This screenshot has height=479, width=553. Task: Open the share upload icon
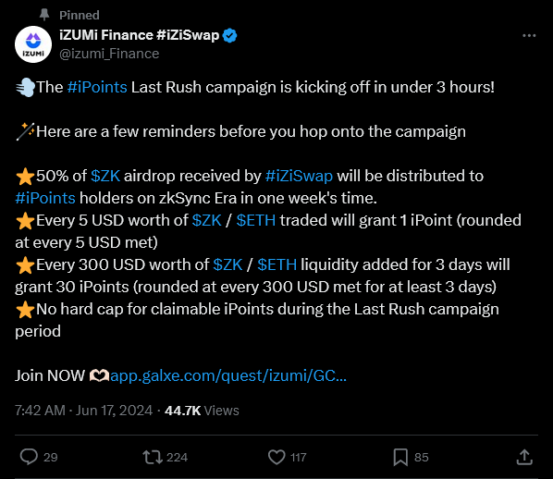(524, 457)
